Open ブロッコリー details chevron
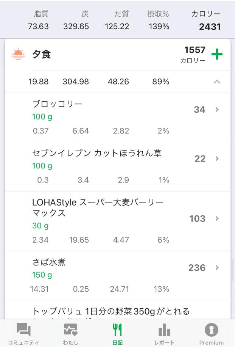235x347 pixels. (217, 110)
